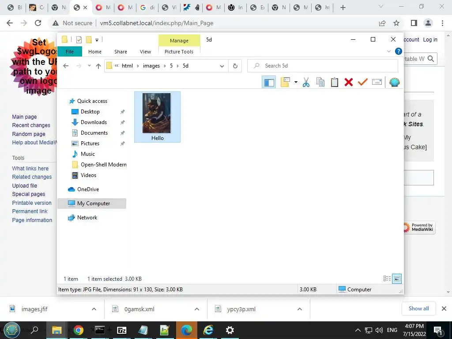The height and width of the screenshot is (339, 452).
Task: Click the Search 5d input field
Action: click(x=323, y=66)
